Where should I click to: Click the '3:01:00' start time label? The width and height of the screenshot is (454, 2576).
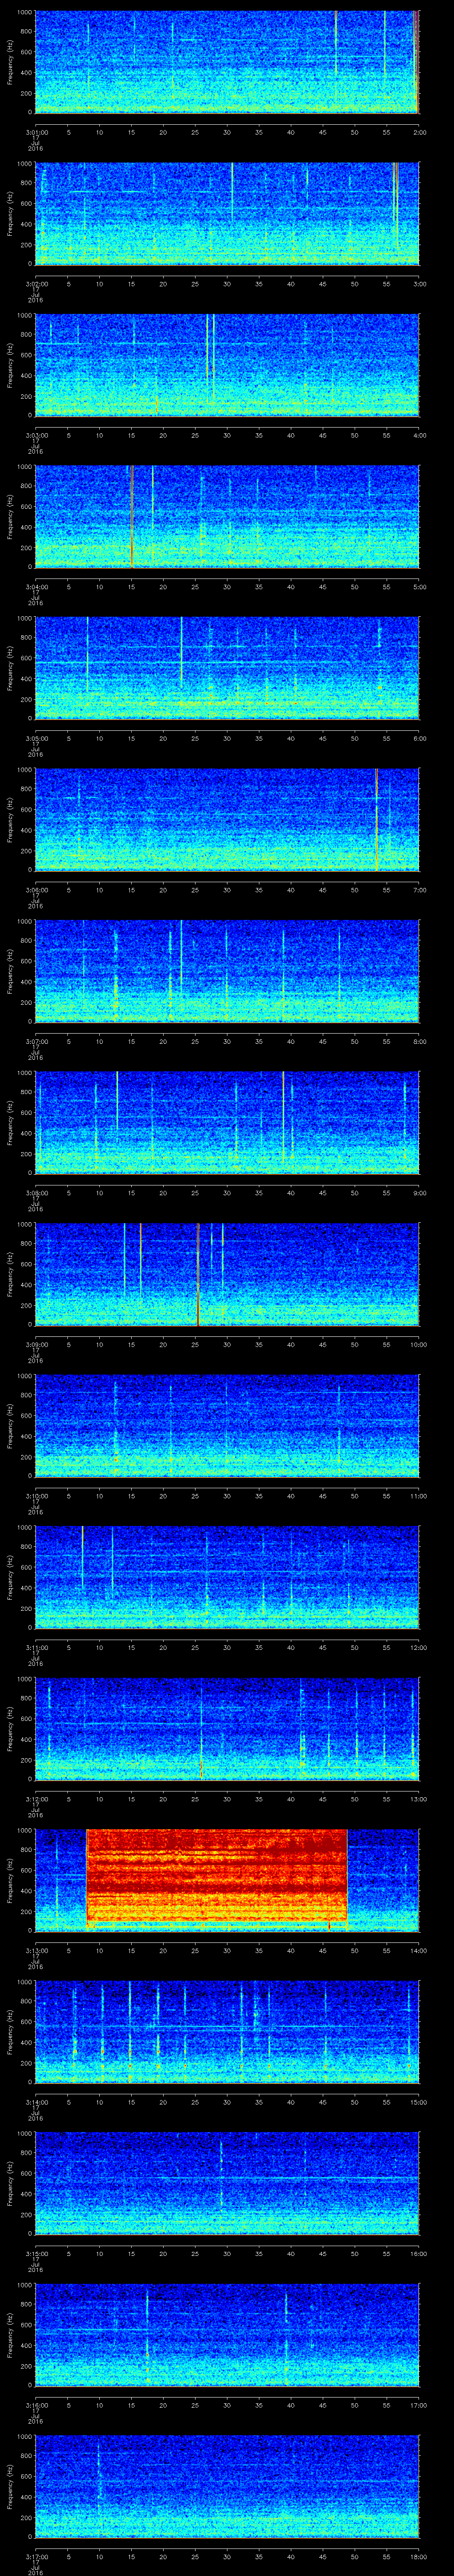click(36, 131)
